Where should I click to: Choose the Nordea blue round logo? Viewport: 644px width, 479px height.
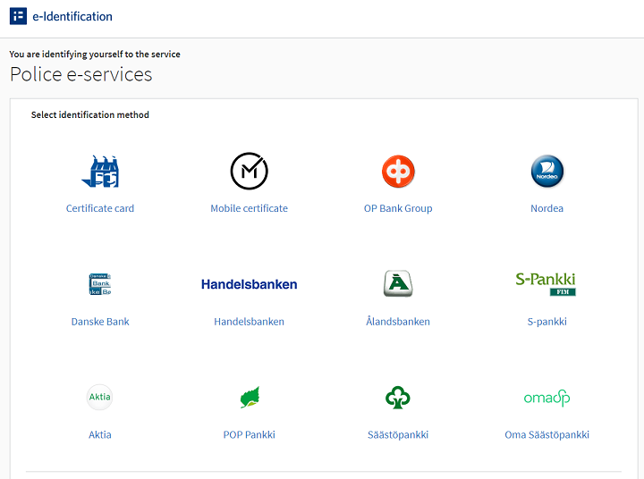coord(547,172)
